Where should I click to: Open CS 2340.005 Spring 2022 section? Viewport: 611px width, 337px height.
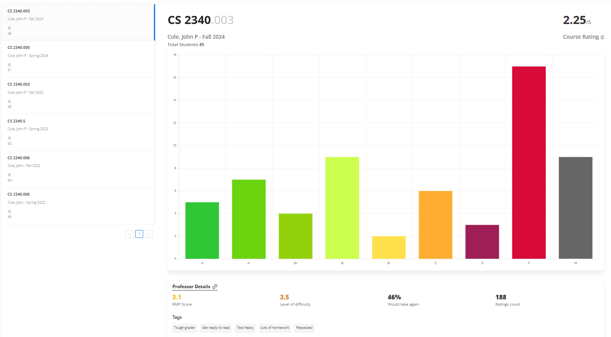pyautogui.click(x=78, y=206)
